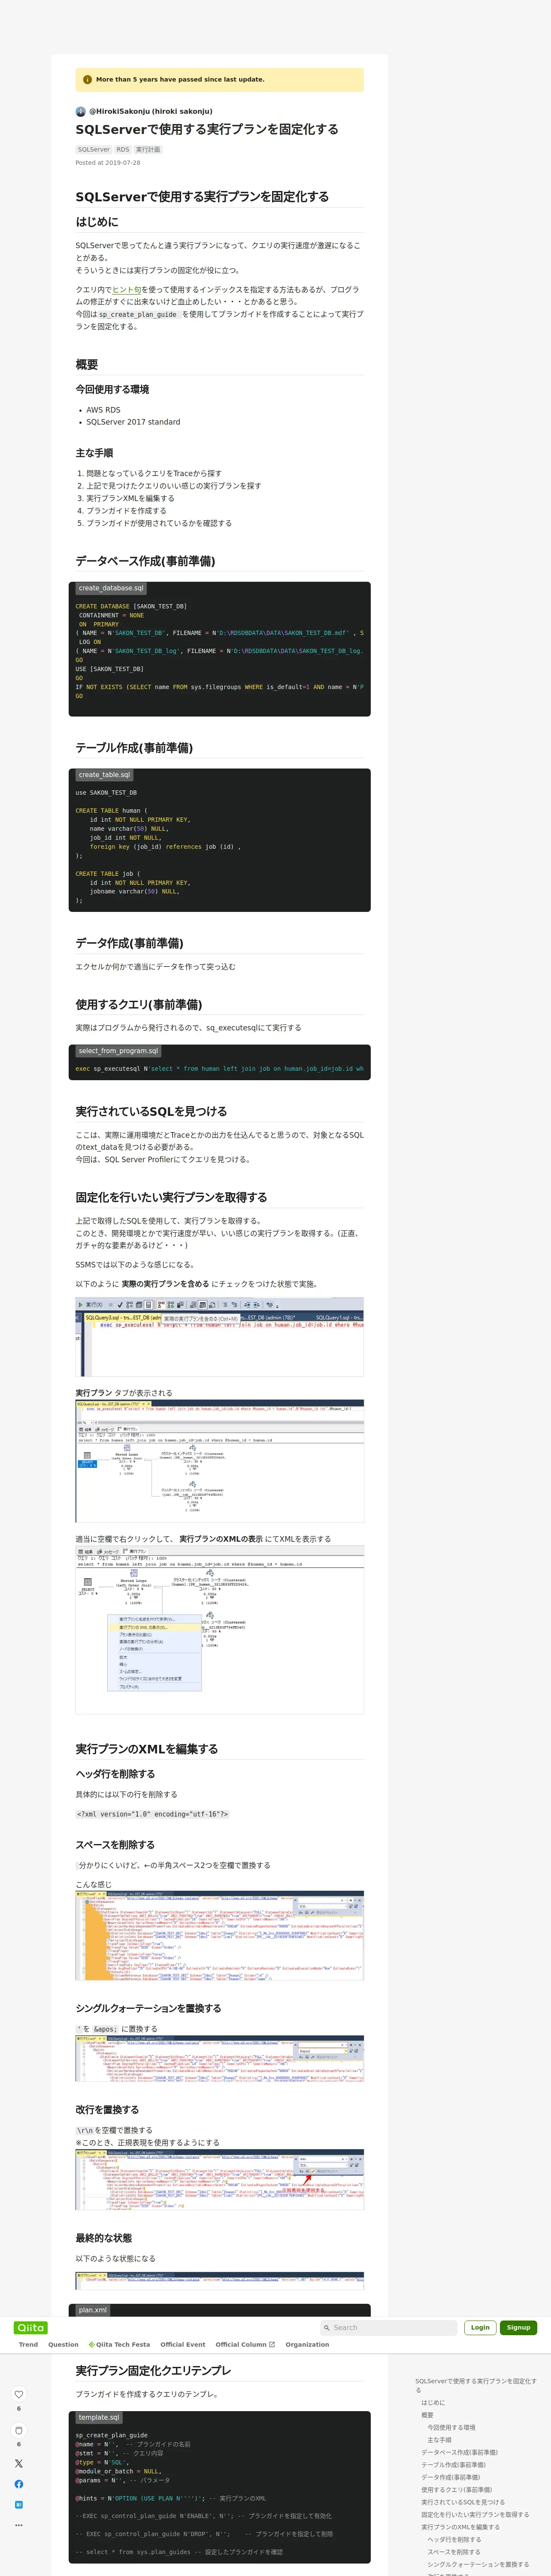The image size is (551, 2576).
Task: Follow the ヒント句 hyperlink
Action: pyautogui.click(x=126, y=289)
